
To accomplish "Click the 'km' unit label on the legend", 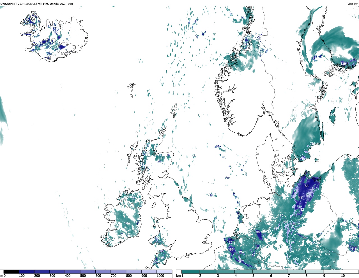I will click(178, 276).
